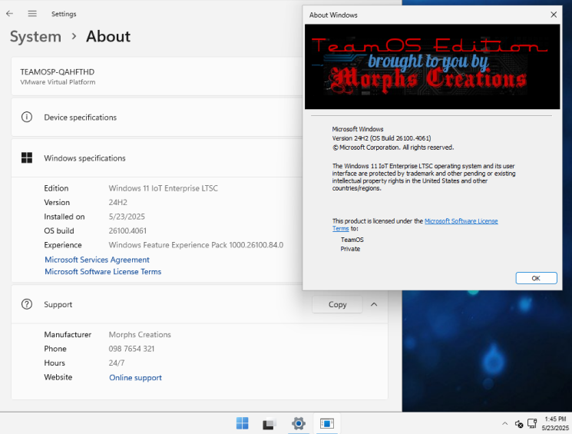
Task: Click the licensee name TeamOS in dialog
Action: click(352, 240)
